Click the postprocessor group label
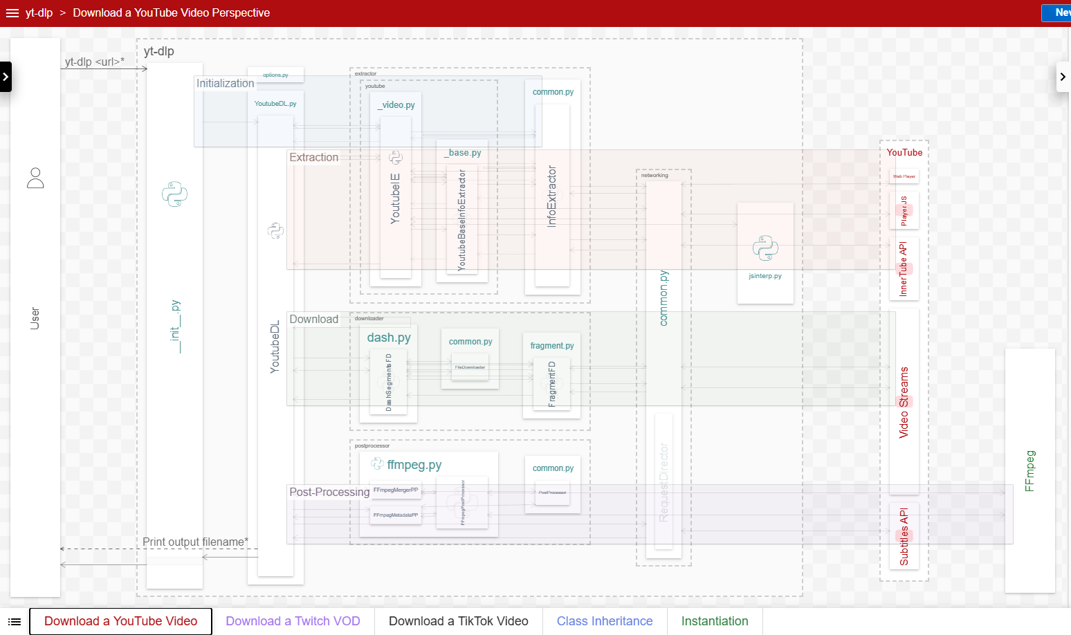1071x635 pixels. tap(372, 445)
